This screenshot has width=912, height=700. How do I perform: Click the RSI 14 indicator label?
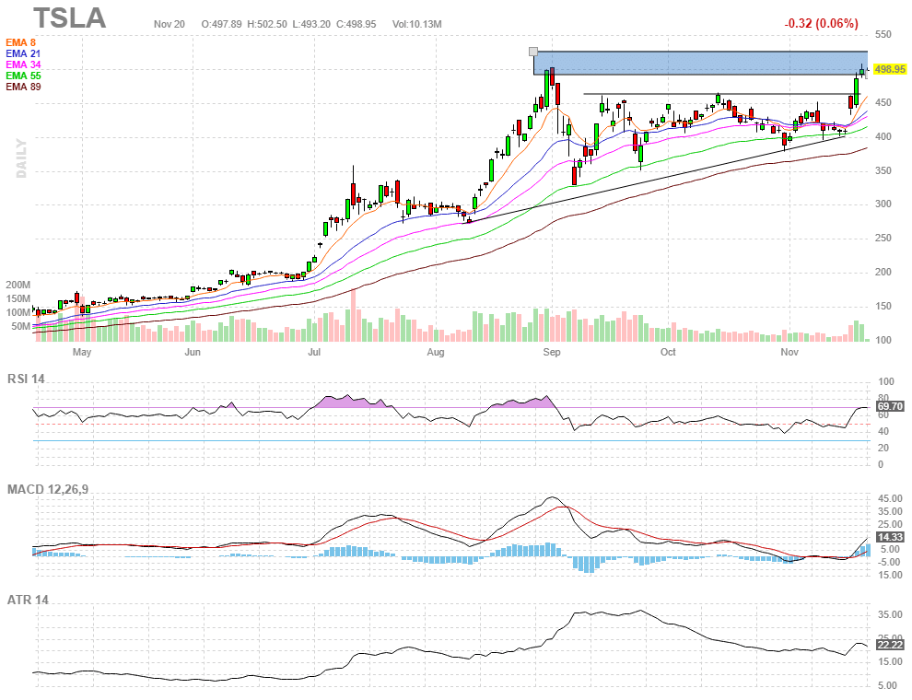coord(26,379)
